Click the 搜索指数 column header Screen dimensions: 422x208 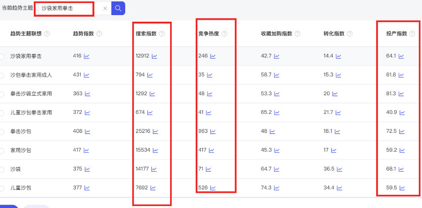(146, 34)
